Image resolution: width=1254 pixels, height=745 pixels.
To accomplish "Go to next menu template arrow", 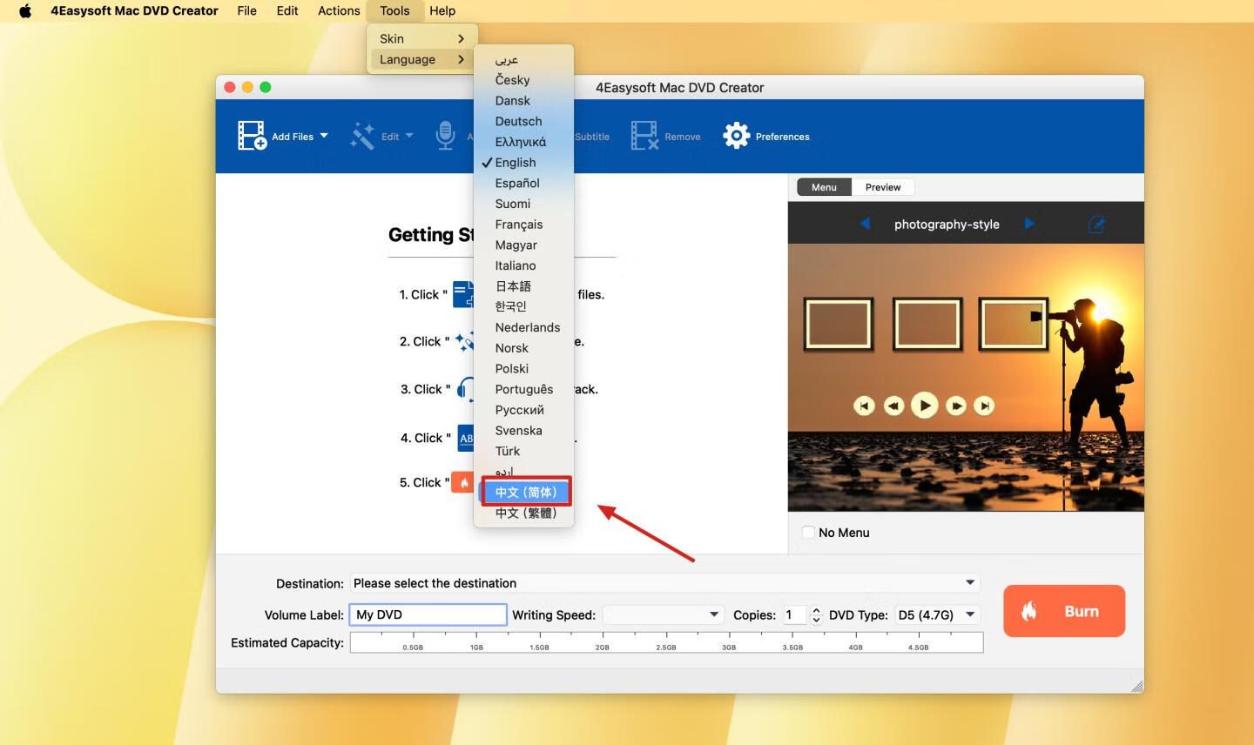I will point(1028,224).
